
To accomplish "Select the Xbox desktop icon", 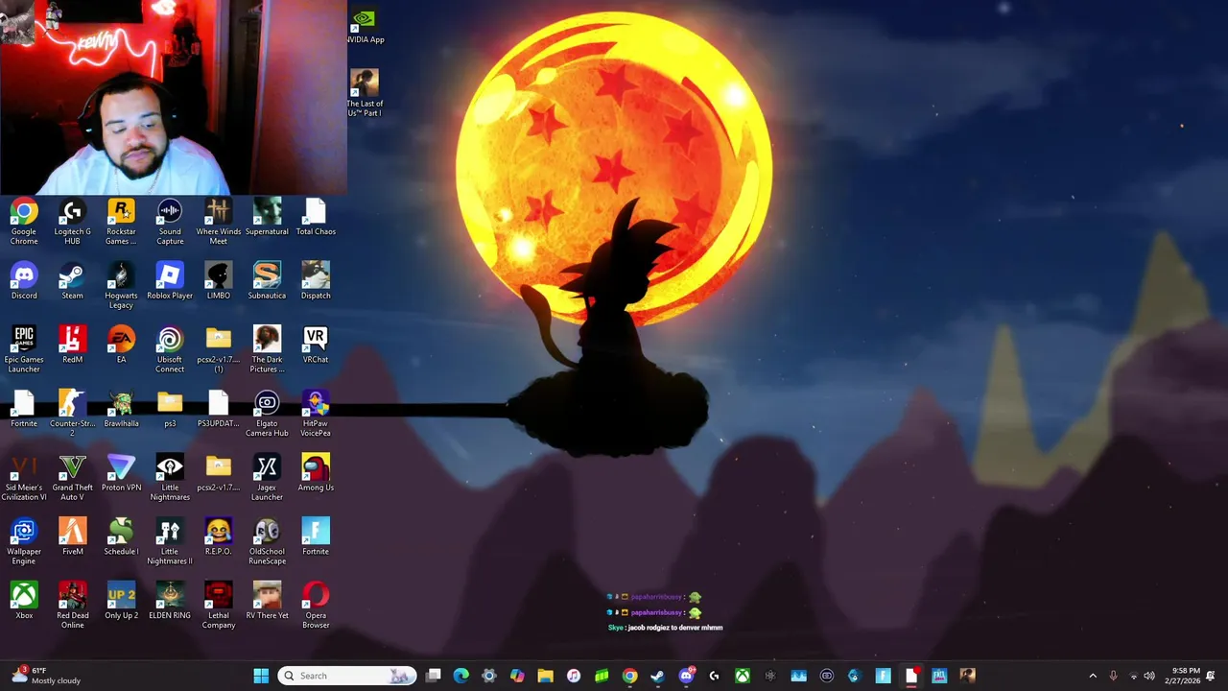I will tap(24, 602).
